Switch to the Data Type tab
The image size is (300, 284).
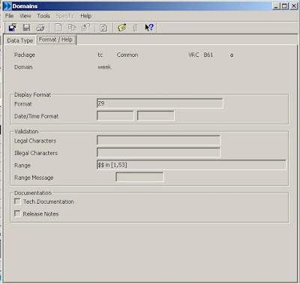[x=20, y=40]
